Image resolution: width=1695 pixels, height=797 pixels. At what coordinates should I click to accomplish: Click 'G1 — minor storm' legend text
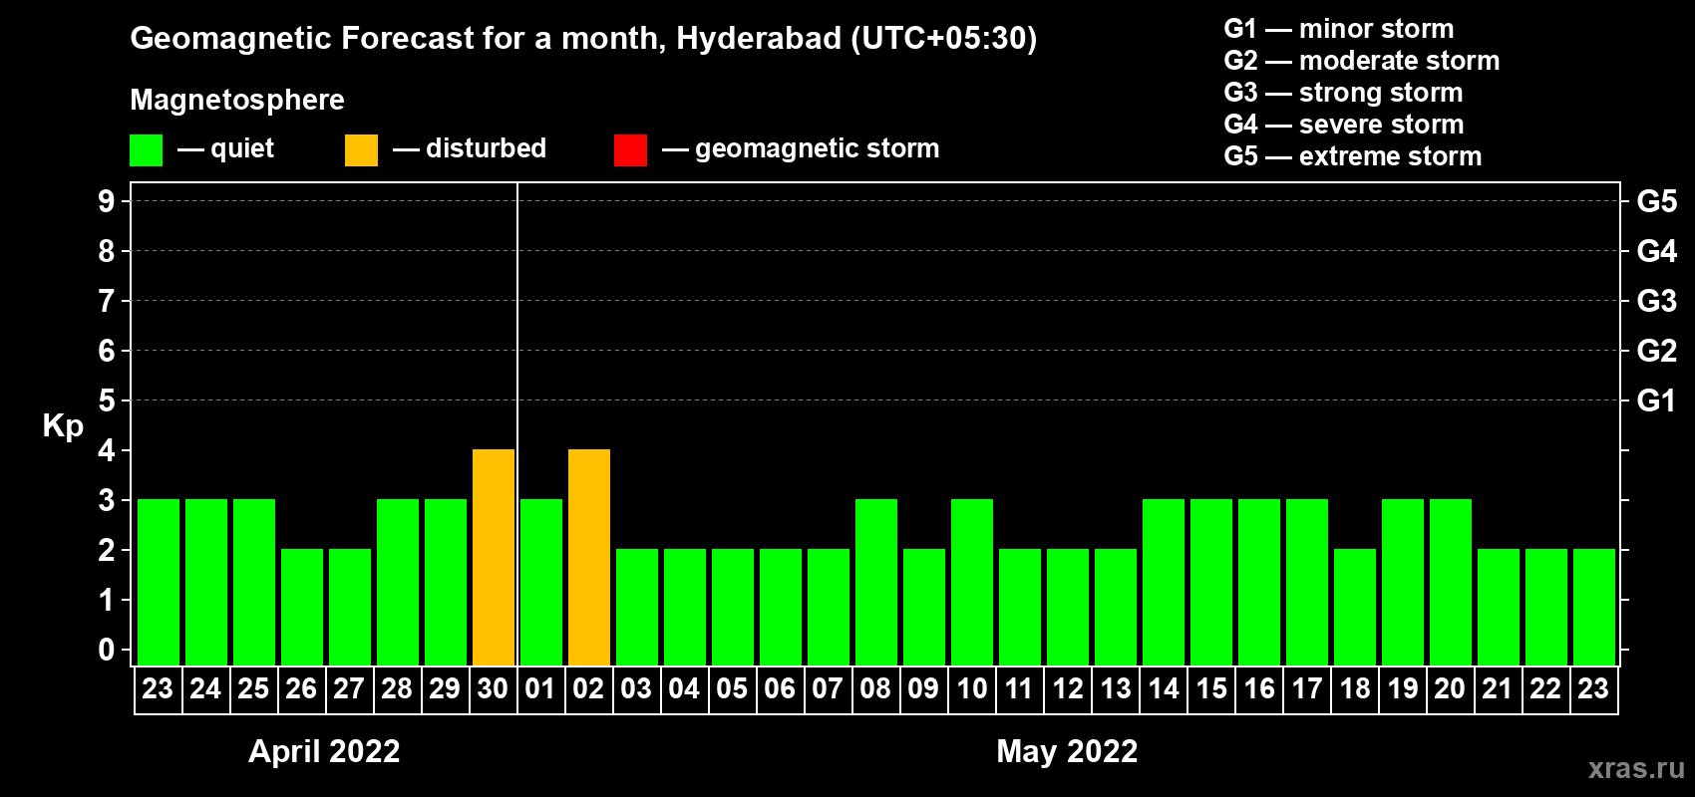[1339, 29]
